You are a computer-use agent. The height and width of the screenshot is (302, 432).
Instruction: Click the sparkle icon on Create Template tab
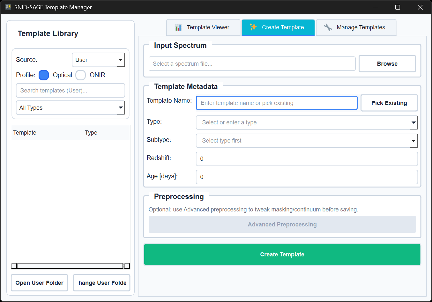coord(253,27)
